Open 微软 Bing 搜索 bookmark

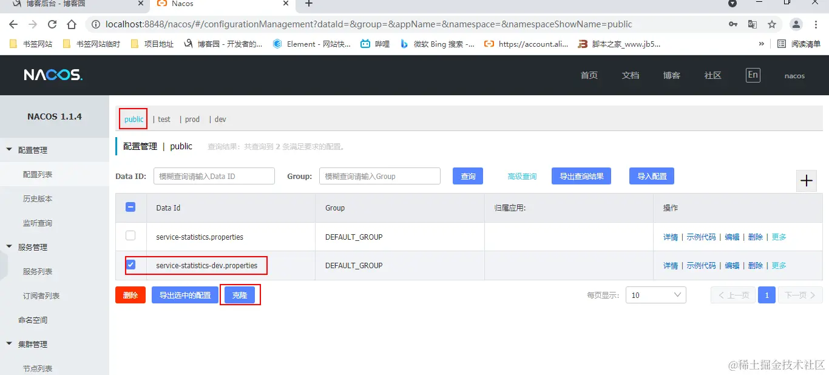pyautogui.click(x=437, y=44)
